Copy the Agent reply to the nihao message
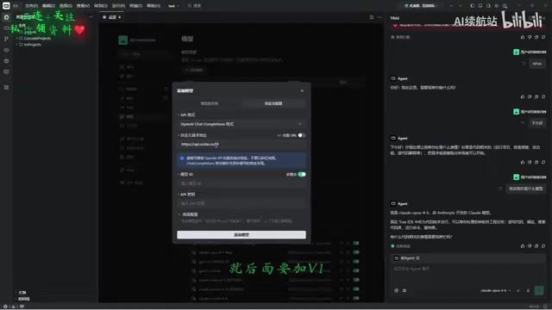 point(536,96)
